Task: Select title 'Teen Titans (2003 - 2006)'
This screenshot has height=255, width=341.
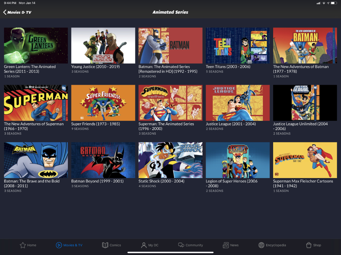Action: coord(228,67)
